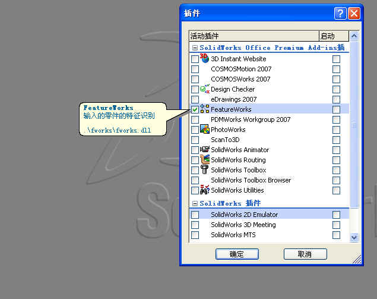Enable SolidWorks 2D Emulator active checkbox

point(195,215)
